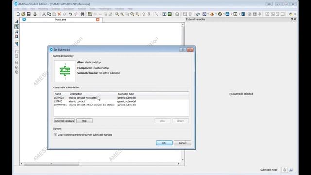Click the first magnifier zoom icon
311x175 pixels.
coord(117,14)
